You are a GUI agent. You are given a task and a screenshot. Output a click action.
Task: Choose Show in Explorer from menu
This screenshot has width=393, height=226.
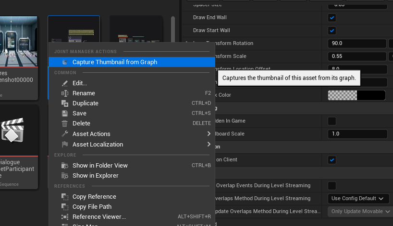(95, 176)
